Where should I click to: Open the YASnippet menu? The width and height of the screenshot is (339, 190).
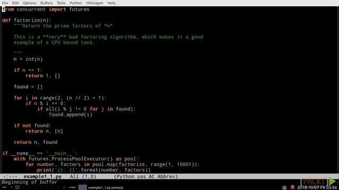tap(94, 3)
